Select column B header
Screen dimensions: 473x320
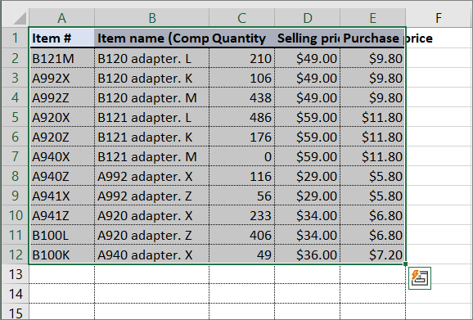pyautogui.click(x=151, y=18)
